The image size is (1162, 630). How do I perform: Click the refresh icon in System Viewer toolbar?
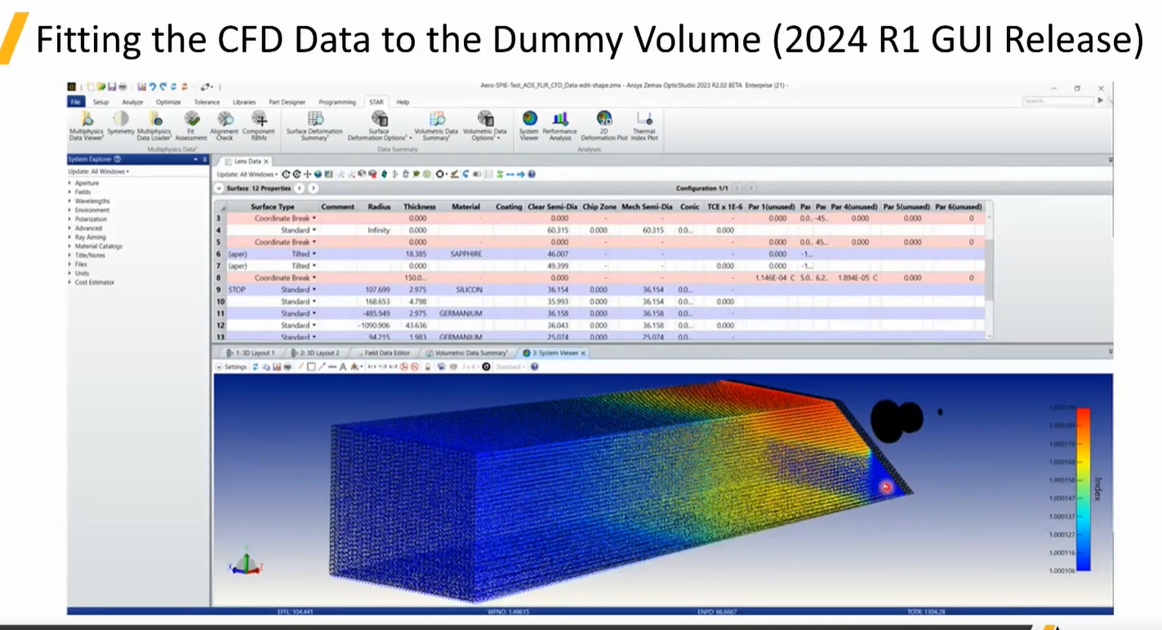[256, 367]
